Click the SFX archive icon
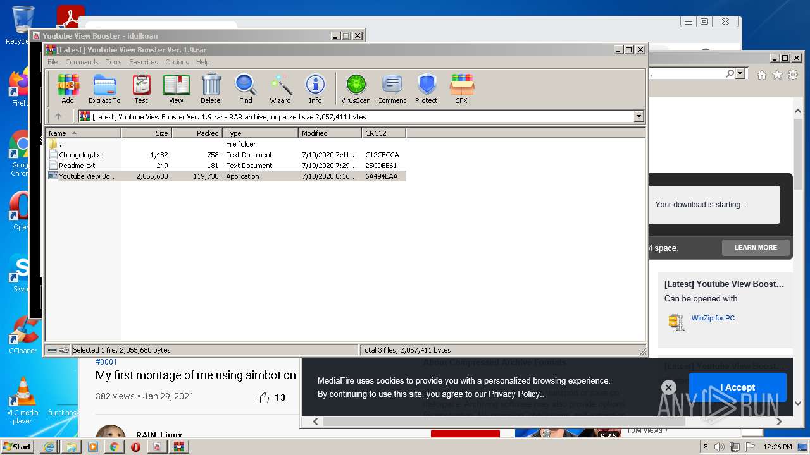 462,88
